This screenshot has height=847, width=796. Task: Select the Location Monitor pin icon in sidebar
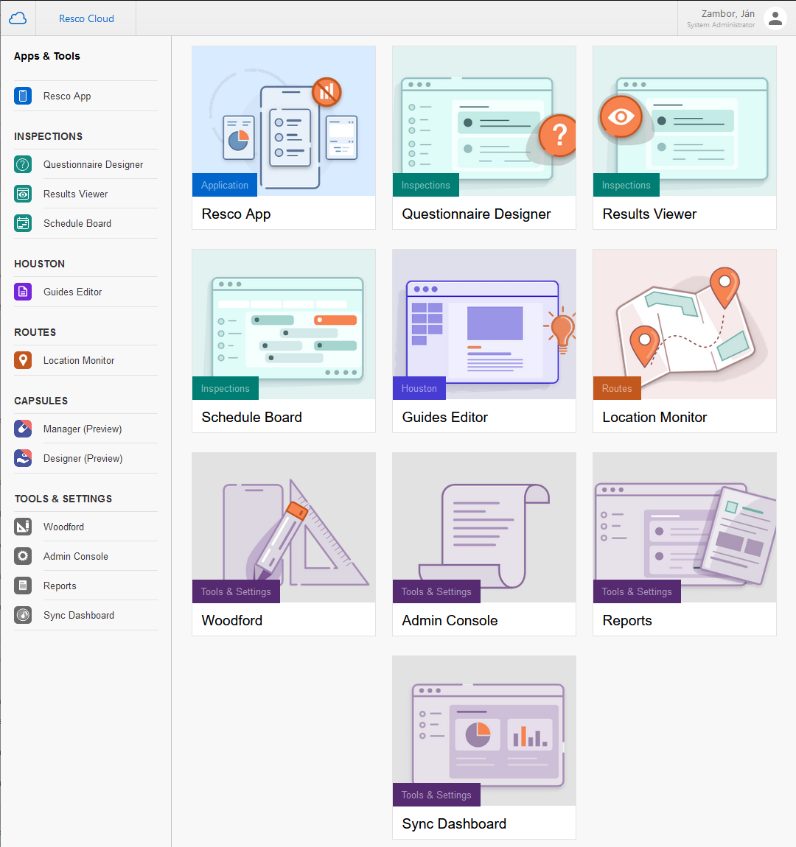pos(23,360)
